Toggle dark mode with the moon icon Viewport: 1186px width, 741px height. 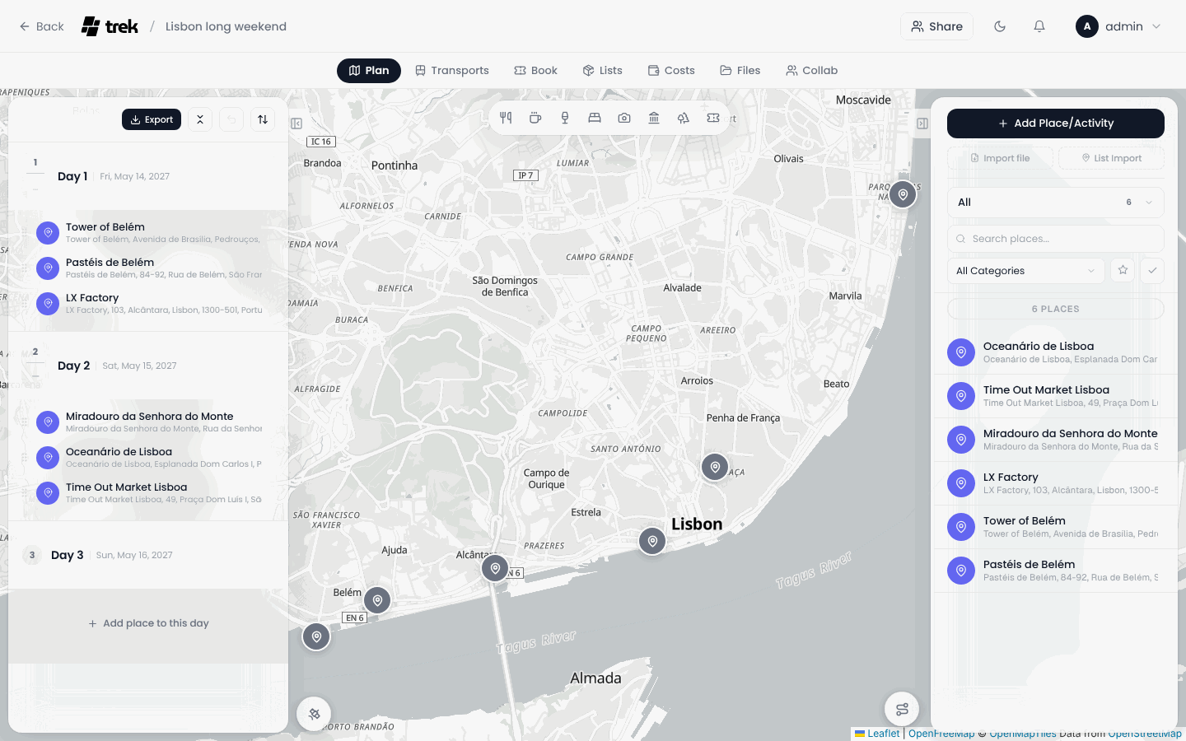tap(1000, 26)
